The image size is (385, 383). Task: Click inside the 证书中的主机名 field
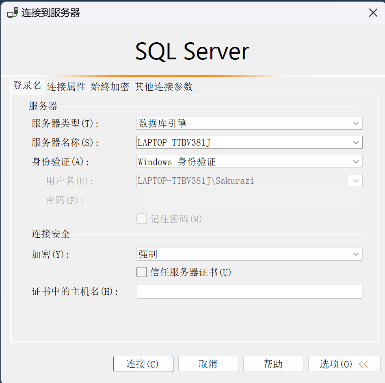pos(249,291)
